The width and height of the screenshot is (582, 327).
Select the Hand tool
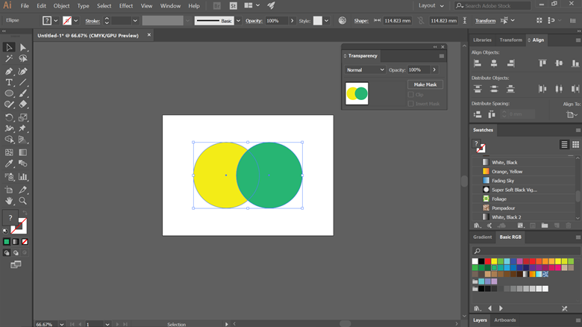(x=9, y=201)
